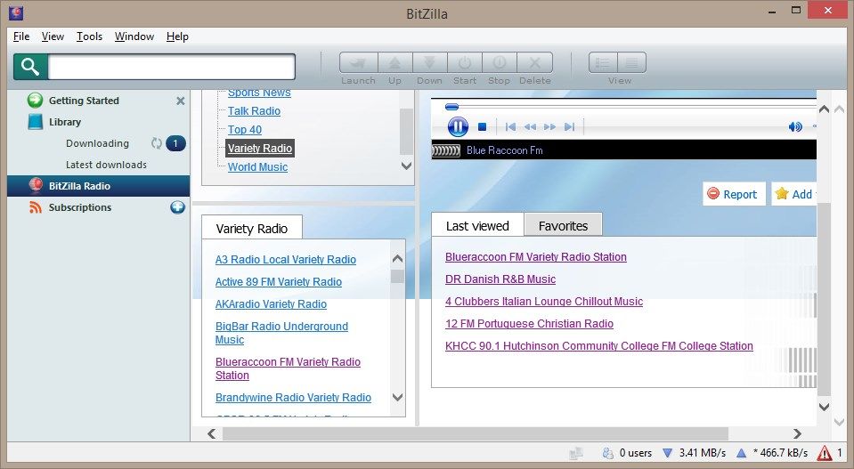Open Blueraccoon FM in the Last viewed list
This screenshot has width=854, height=469.
(x=536, y=257)
